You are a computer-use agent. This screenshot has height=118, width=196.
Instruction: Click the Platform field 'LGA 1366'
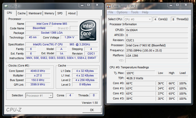157,56
